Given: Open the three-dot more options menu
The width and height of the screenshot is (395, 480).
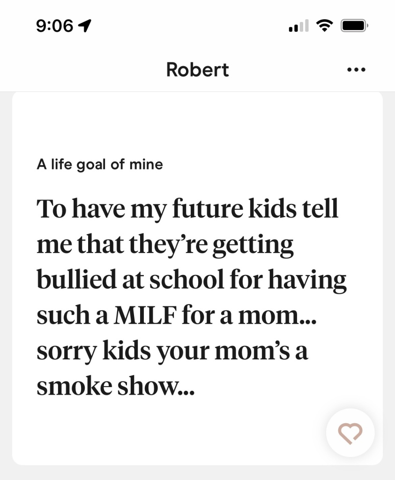Looking at the screenshot, I should pos(357,70).
